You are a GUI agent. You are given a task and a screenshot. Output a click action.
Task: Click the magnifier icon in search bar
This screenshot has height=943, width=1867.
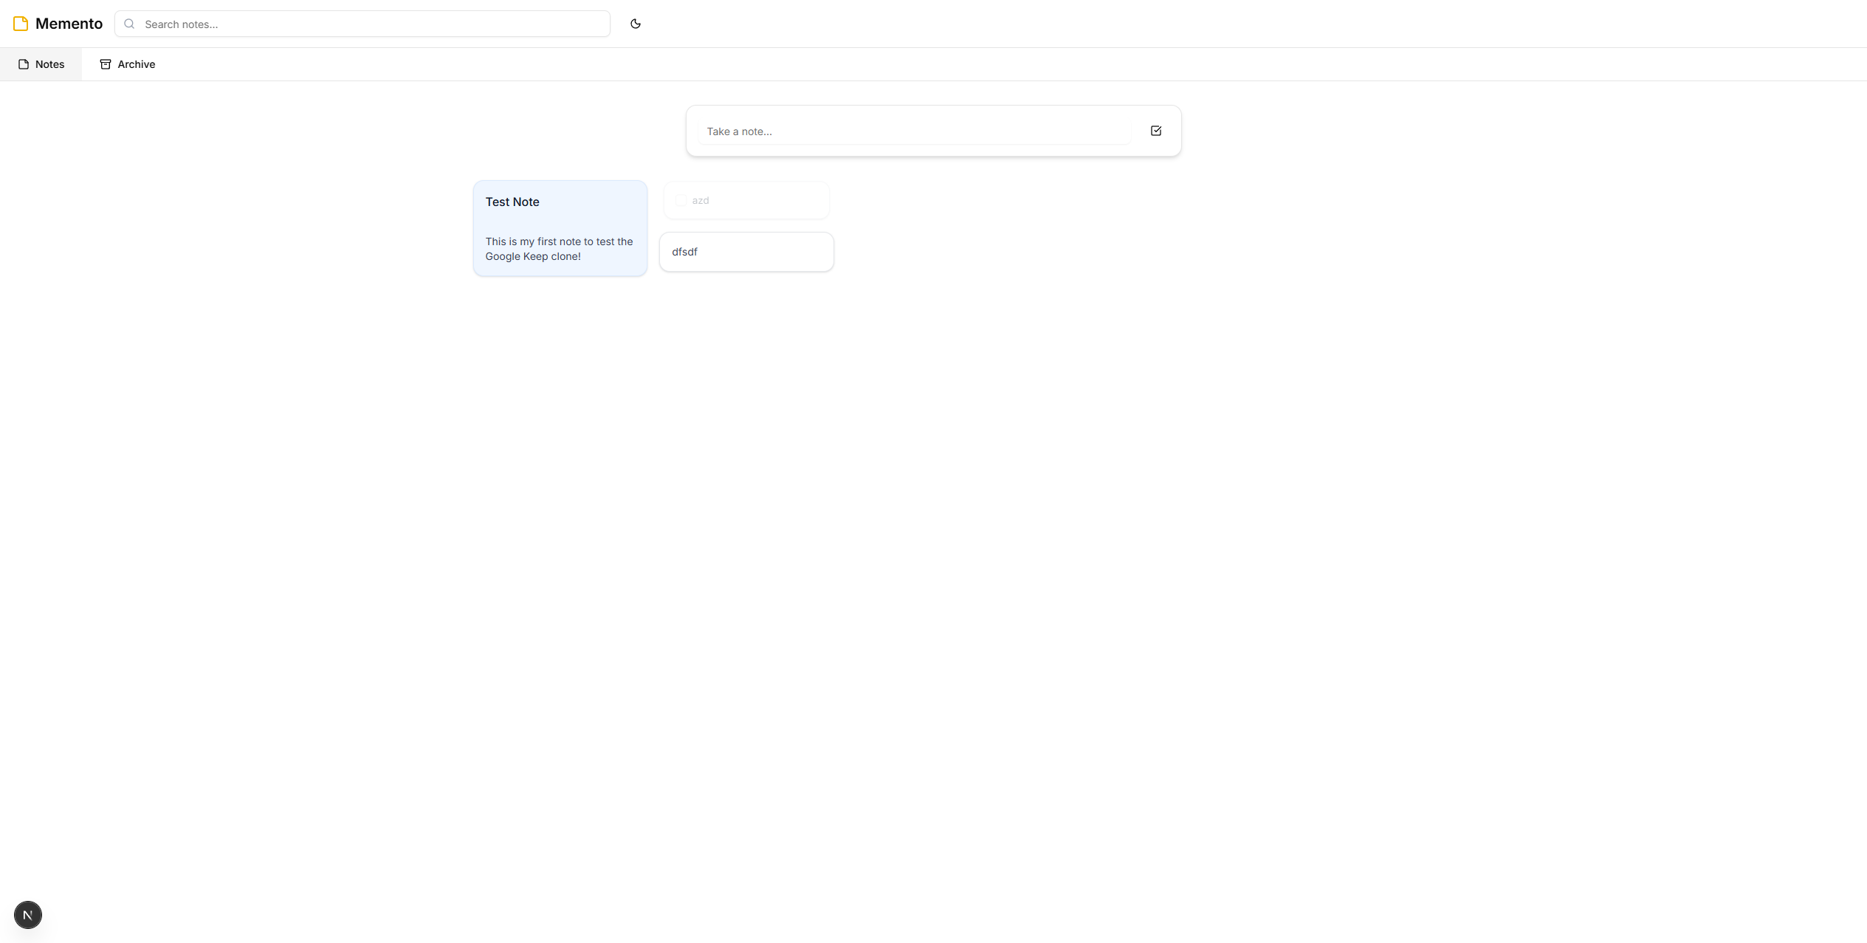[x=129, y=24]
